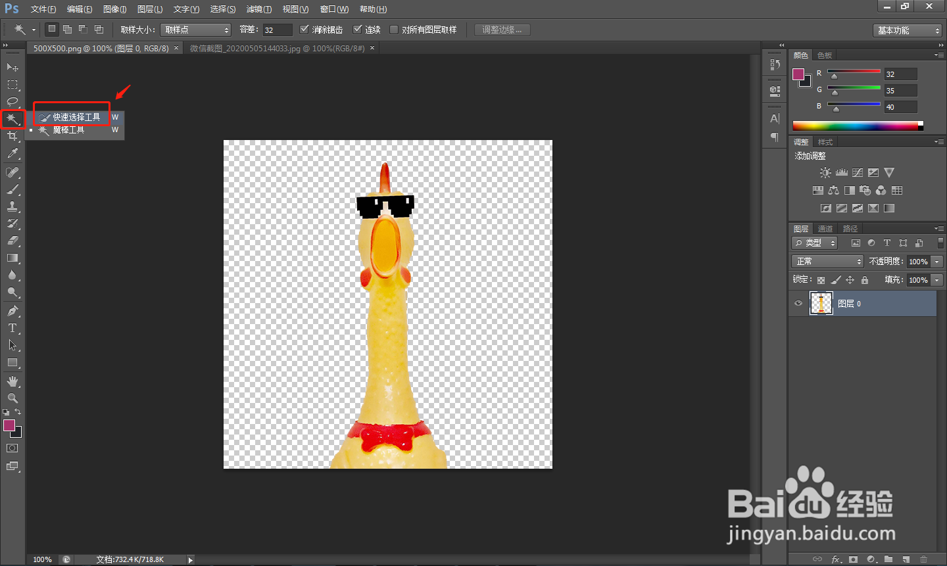Select the Clone Stamp tool
Screen dimensions: 947x566
tap(12, 206)
